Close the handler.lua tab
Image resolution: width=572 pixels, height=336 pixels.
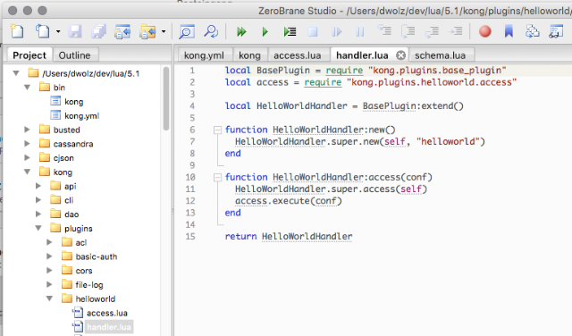point(401,55)
